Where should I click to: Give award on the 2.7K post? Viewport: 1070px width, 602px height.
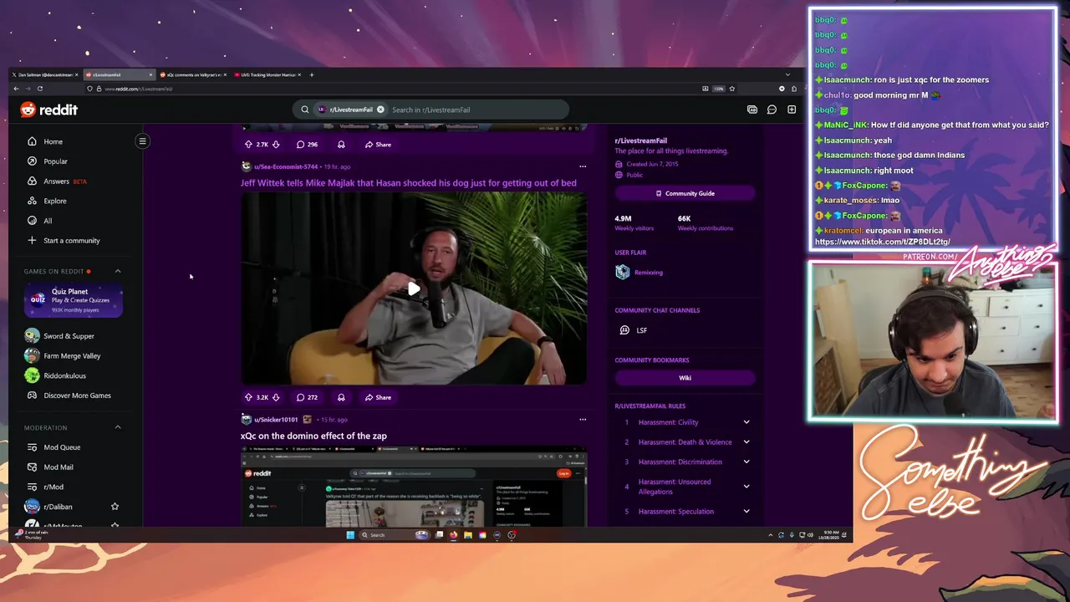(x=341, y=145)
